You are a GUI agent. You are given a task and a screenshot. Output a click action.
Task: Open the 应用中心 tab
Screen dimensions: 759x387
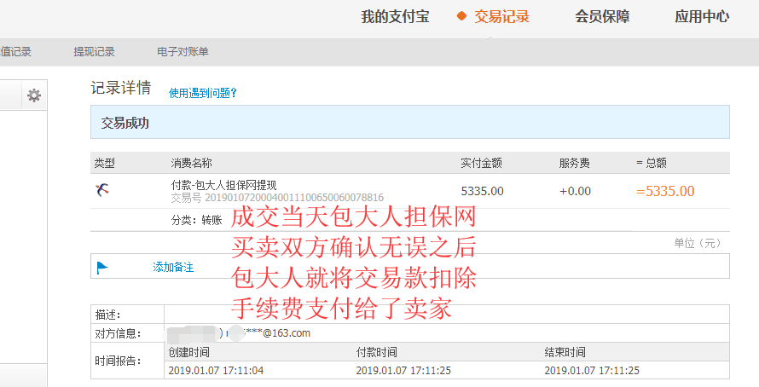click(702, 17)
